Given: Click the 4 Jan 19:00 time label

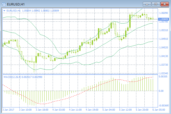Looking at the screenshot, I should point(92,110).
